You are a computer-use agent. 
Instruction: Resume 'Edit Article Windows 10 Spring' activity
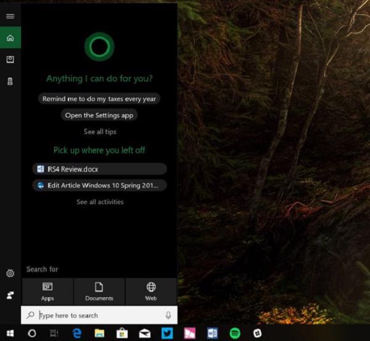click(x=99, y=185)
